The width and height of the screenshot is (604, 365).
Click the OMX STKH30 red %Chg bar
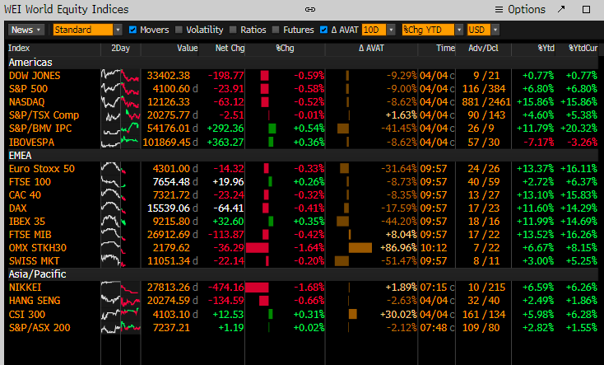[258, 248]
